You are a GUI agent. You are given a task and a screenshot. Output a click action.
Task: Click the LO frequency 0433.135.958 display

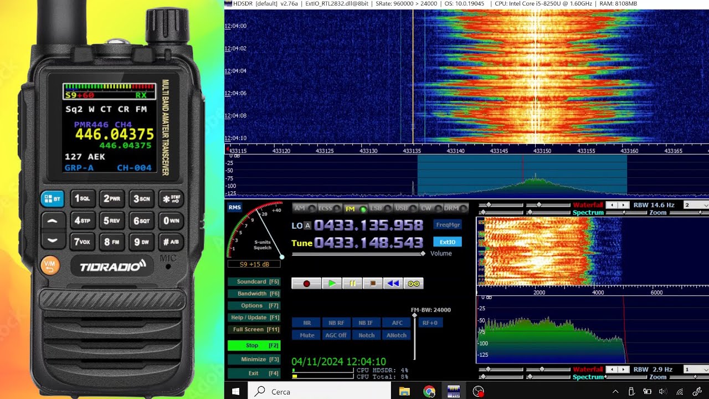click(x=368, y=226)
